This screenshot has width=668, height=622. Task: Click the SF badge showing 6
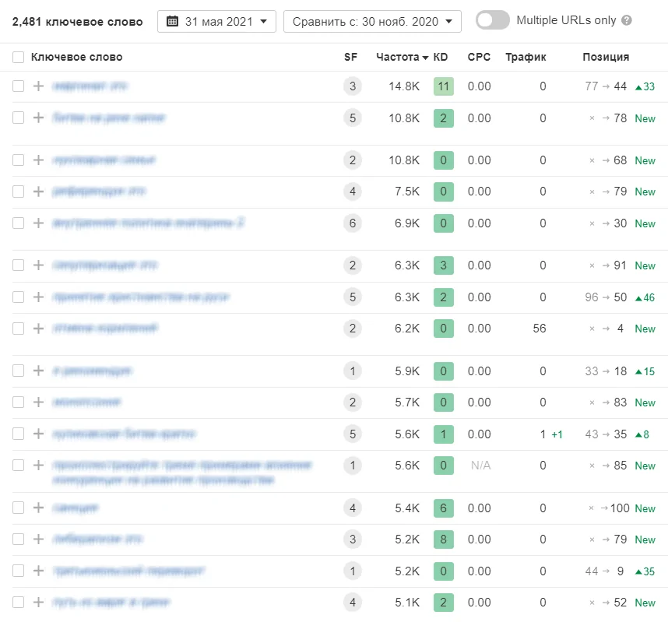coord(353,223)
